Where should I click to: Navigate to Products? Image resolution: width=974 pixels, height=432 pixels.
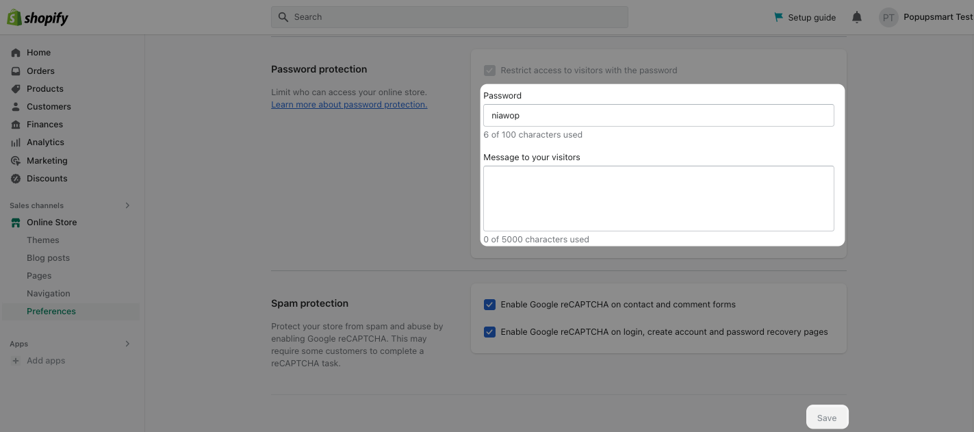pos(44,88)
